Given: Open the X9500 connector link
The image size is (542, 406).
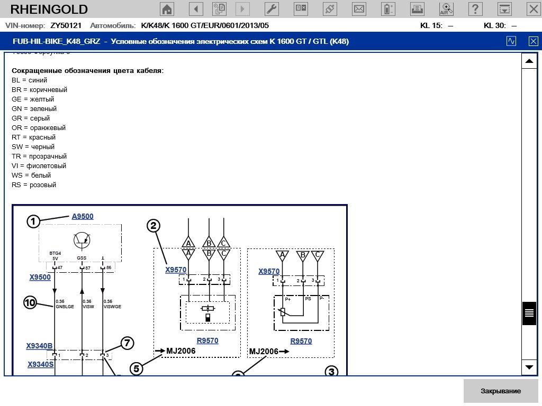Looking at the screenshot, I should point(40,277).
